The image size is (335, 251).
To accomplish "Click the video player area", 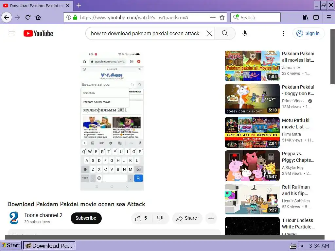I will click(112, 121).
